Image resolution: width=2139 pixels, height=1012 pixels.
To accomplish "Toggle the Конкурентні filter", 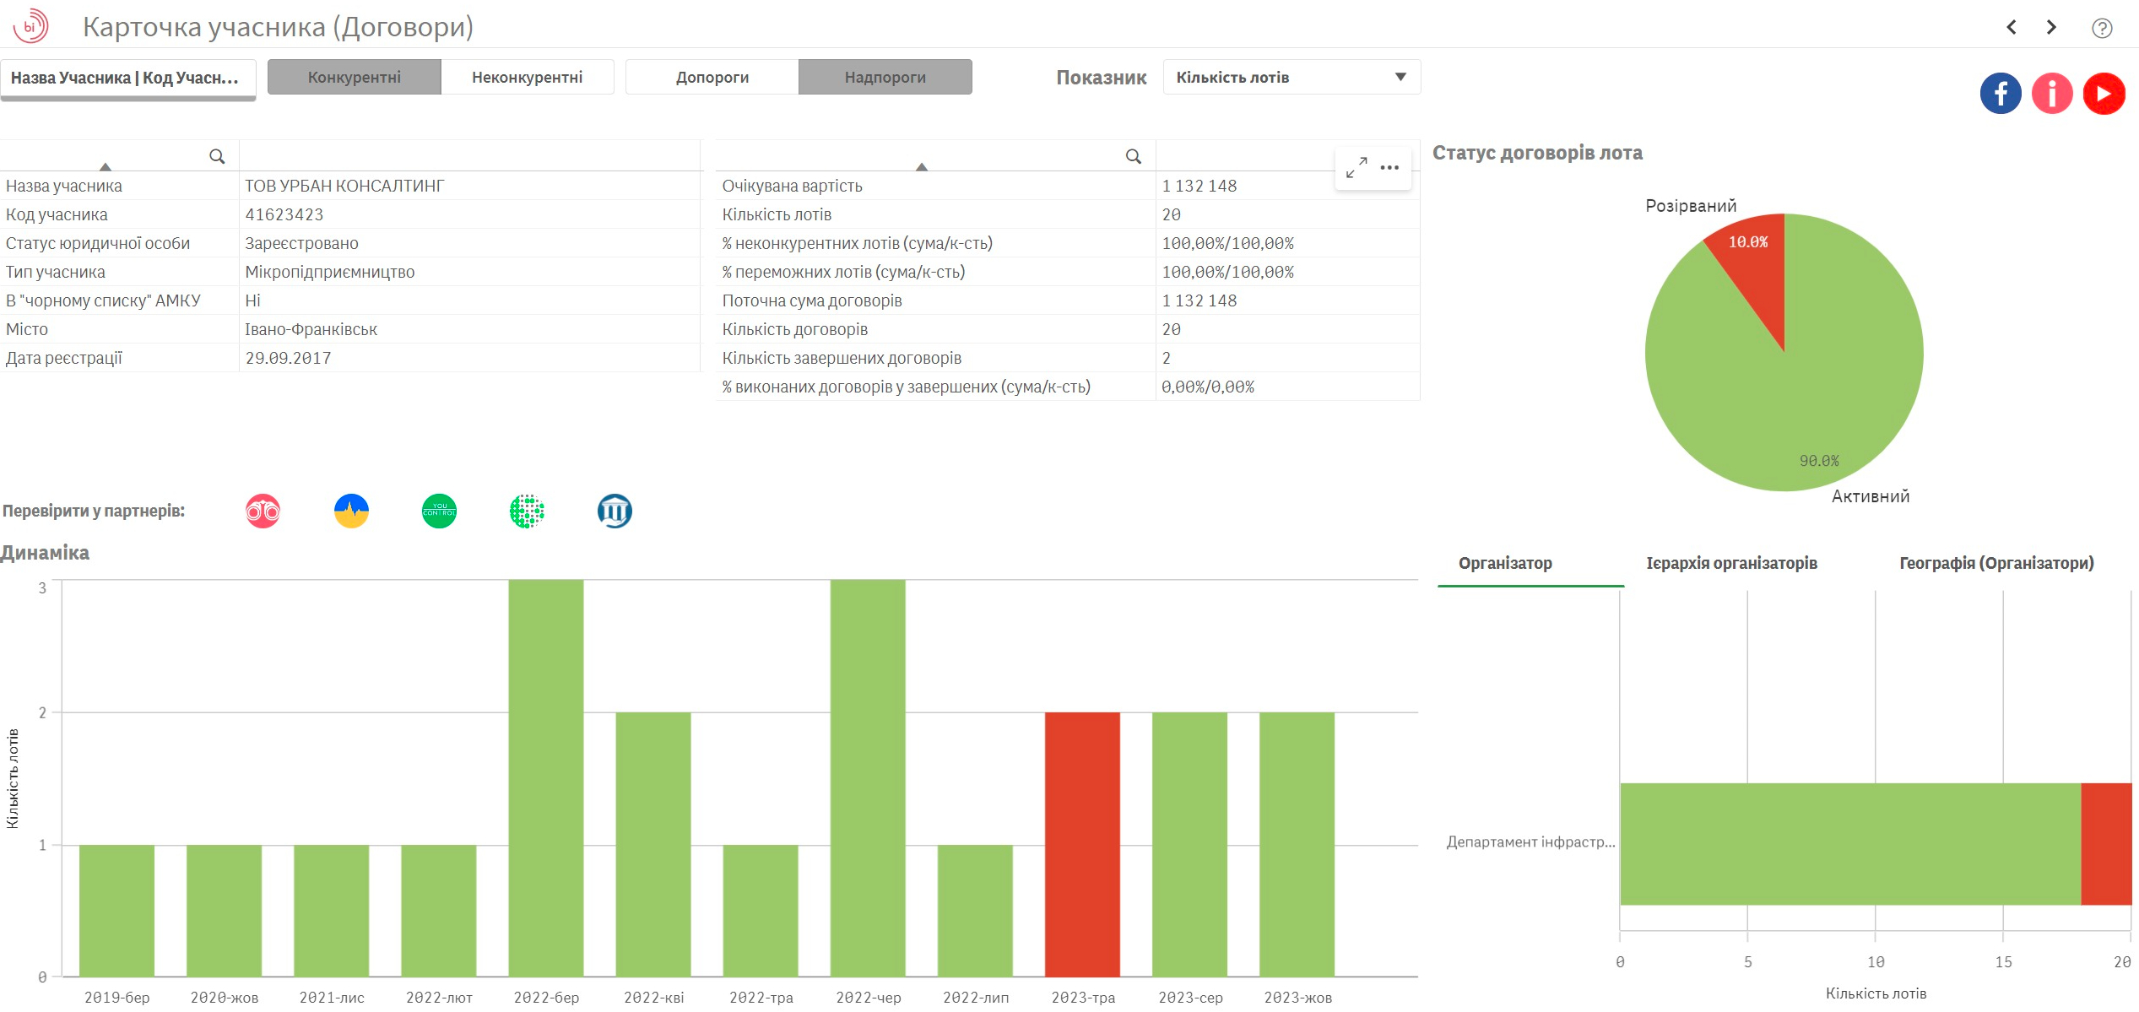I will click(x=354, y=77).
